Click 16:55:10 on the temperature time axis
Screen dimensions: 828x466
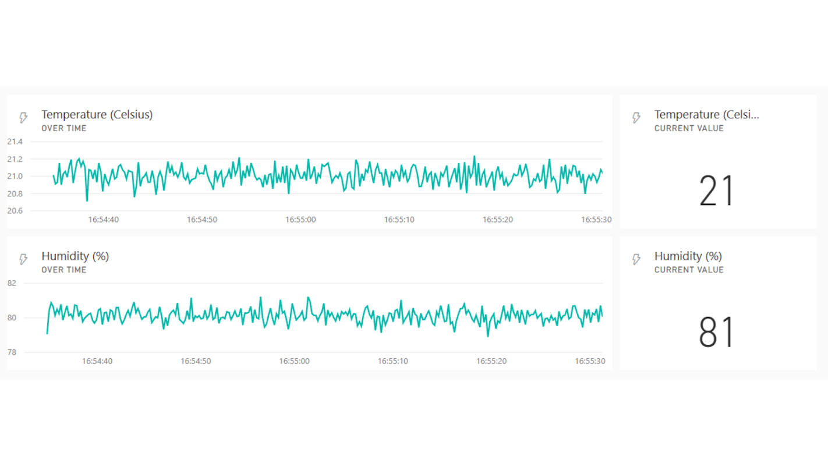[x=399, y=220]
